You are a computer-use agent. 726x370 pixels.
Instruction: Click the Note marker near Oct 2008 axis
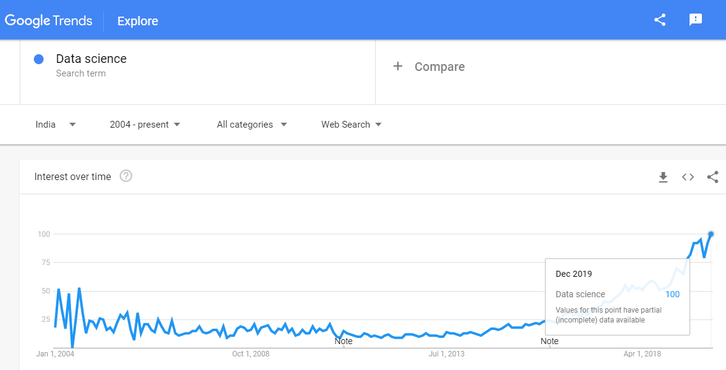pos(343,342)
